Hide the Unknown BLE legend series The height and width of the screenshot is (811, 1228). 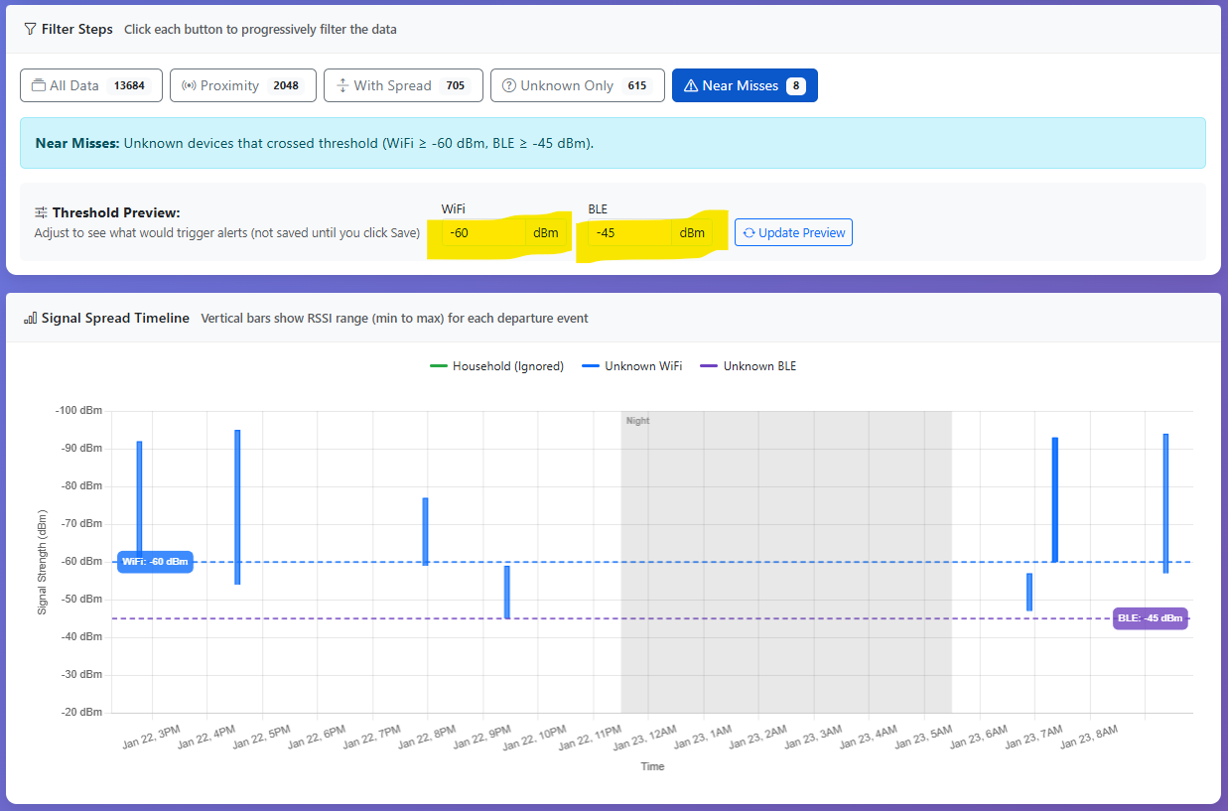point(749,366)
